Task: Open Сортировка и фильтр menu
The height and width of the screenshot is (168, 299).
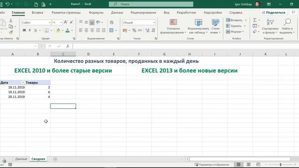Action: coord(270,26)
